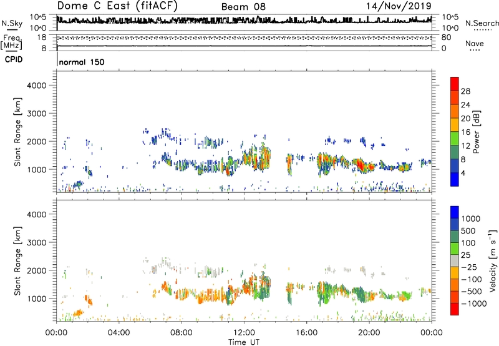Click the 3000 tick on velocity panel
The width and height of the screenshot is (499, 346).
point(37,242)
